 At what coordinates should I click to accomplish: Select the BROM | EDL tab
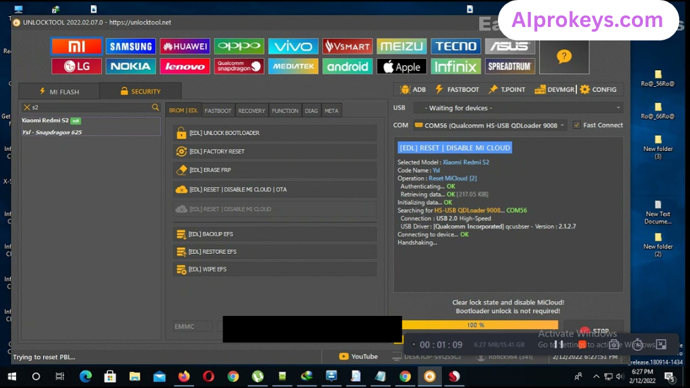(x=183, y=110)
